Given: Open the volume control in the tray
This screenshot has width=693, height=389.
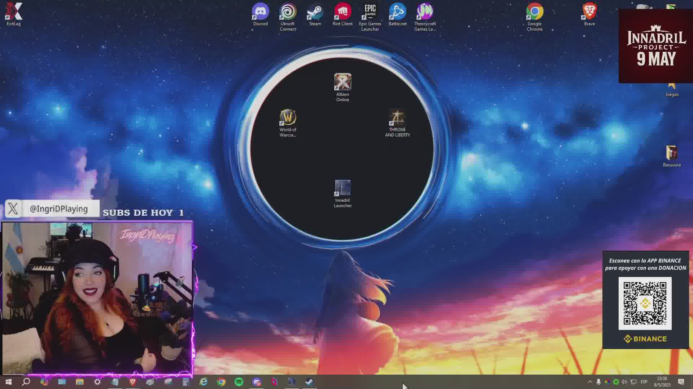Looking at the screenshot, I should click(x=624, y=382).
